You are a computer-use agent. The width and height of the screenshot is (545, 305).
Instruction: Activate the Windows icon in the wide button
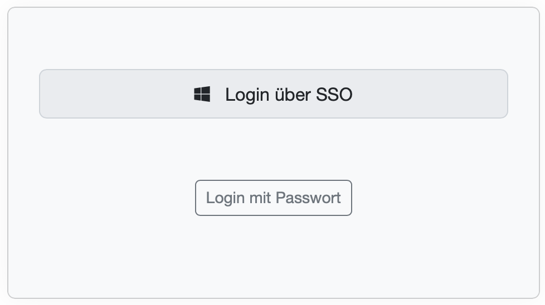pos(202,94)
